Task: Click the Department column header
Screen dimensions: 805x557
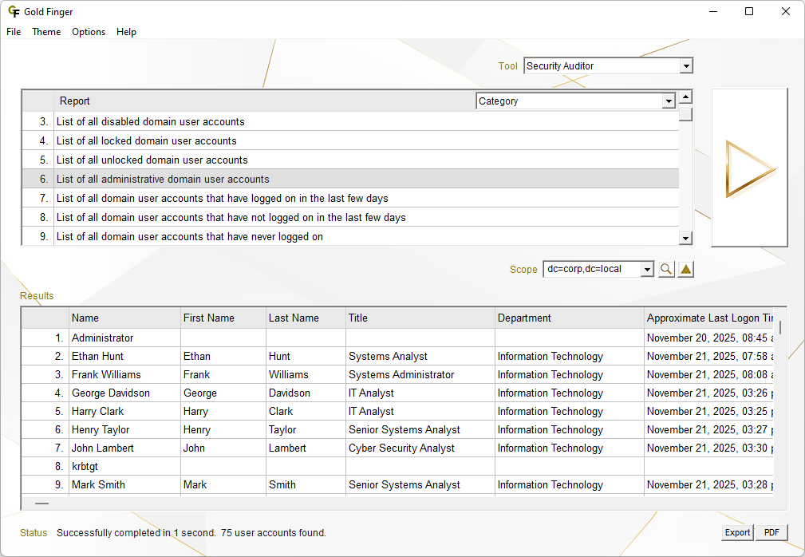Action: 570,318
